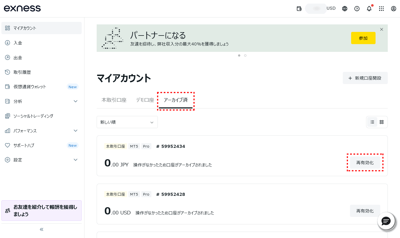Click the ソーシャルトレーディング icon

[x=7, y=116]
